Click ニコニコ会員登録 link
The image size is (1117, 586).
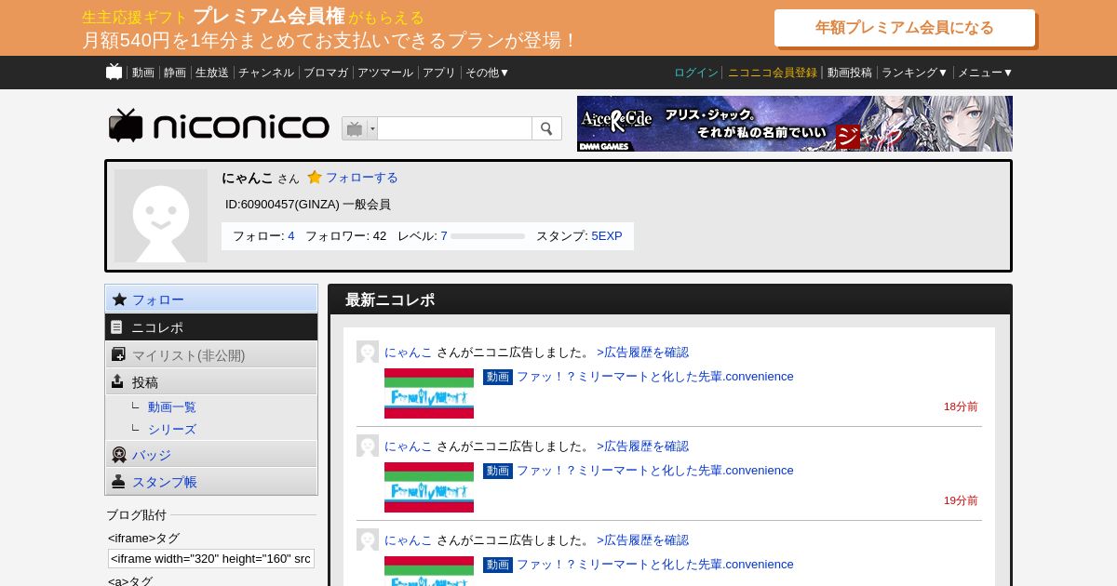773,73
